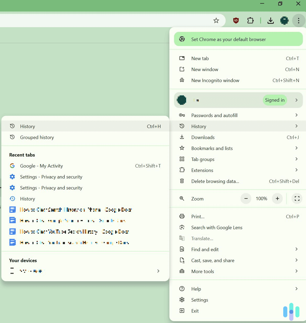Viewport: 306px width, 323px height.
Task: Open the Extensions puzzle piece icon
Action: point(250,20)
